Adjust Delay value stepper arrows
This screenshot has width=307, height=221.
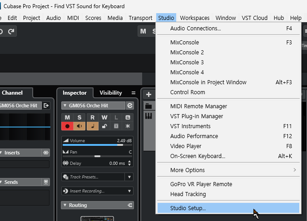tap(129, 163)
